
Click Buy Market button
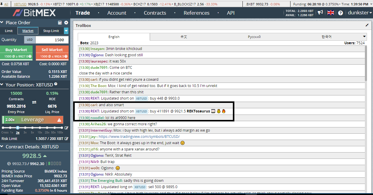tap(16, 52)
